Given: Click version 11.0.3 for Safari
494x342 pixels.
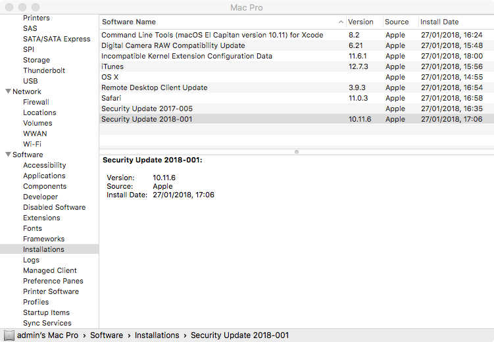Looking at the screenshot, I should (358, 98).
